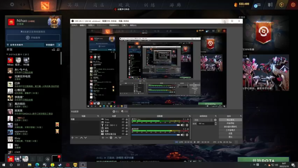Image resolution: width=298 pixels, height=168 pixels.
Task: Click 开始录制 button in OBS controls
Action: coord(230,123)
